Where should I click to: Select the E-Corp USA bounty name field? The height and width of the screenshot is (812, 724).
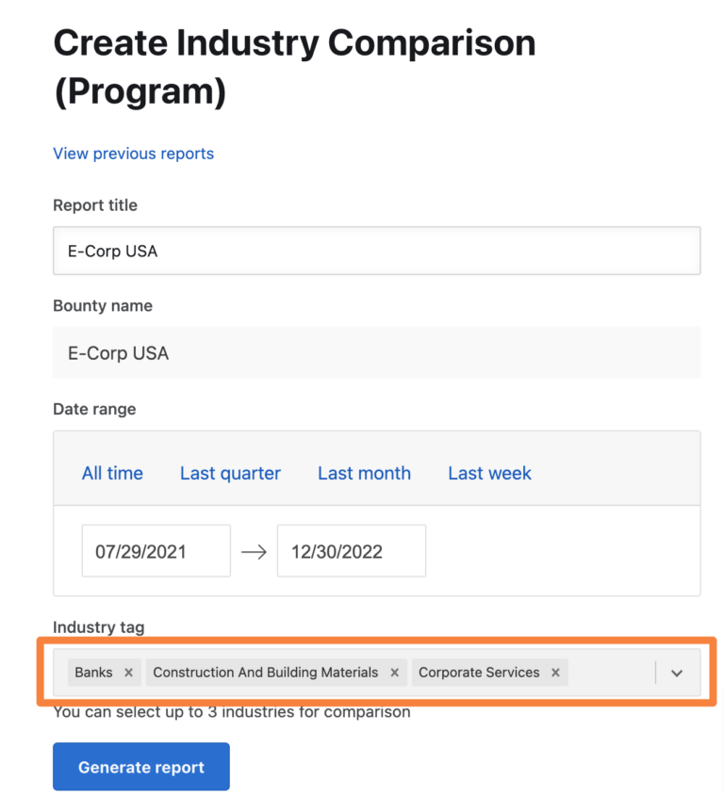pyautogui.click(x=376, y=352)
